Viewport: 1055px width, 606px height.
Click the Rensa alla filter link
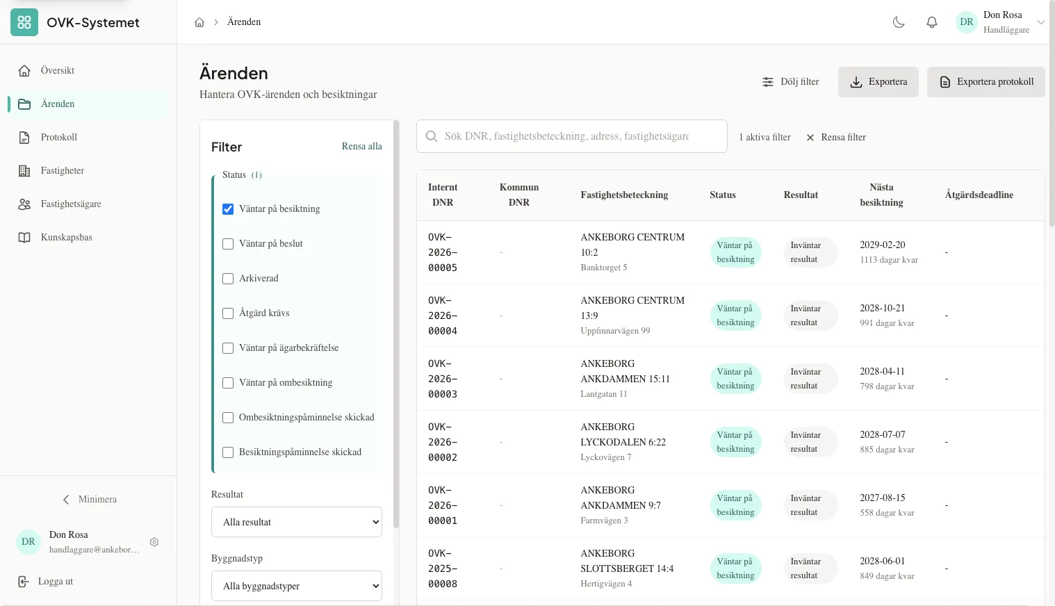point(361,147)
